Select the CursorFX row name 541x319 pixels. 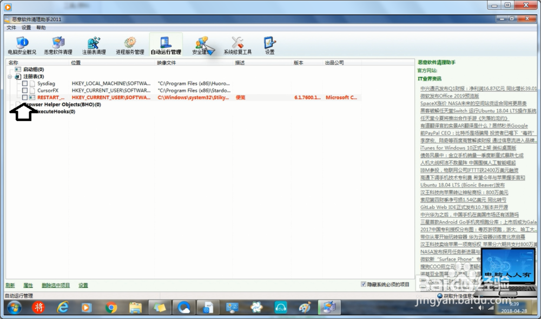coord(48,90)
